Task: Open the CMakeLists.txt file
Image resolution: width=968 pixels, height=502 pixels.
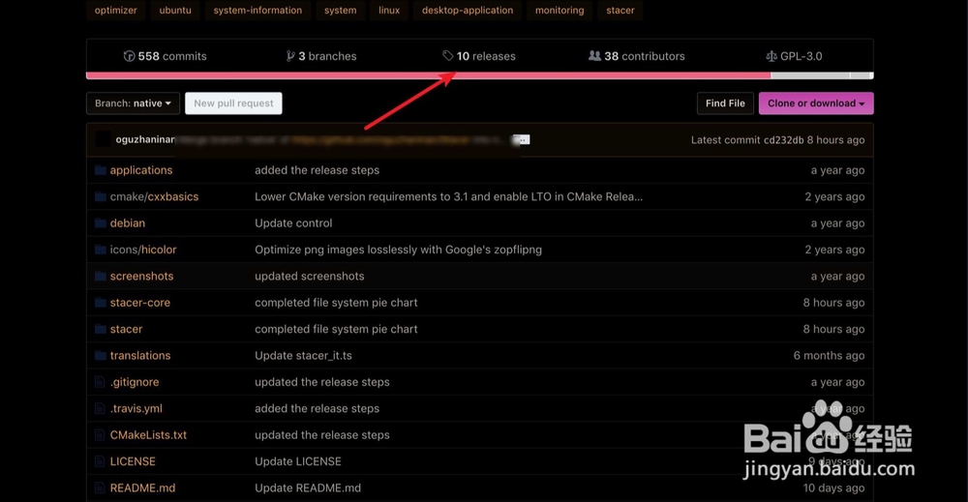Action: tap(148, 435)
